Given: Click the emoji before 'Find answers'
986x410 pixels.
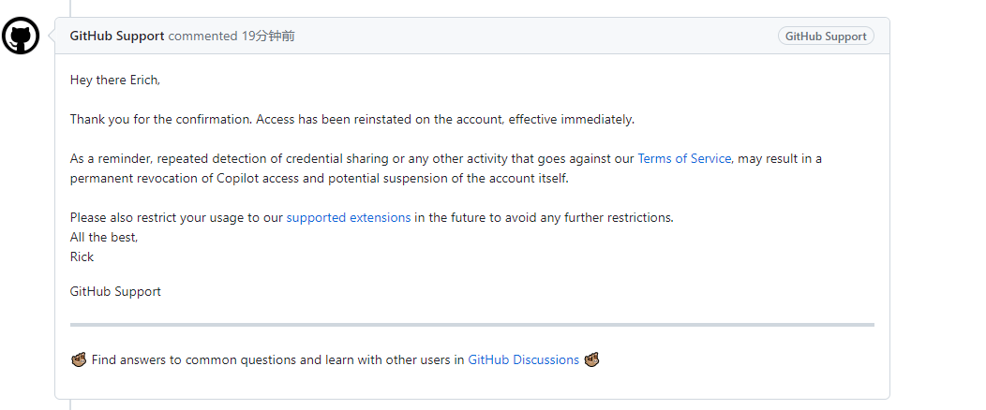Looking at the screenshot, I should (79, 359).
